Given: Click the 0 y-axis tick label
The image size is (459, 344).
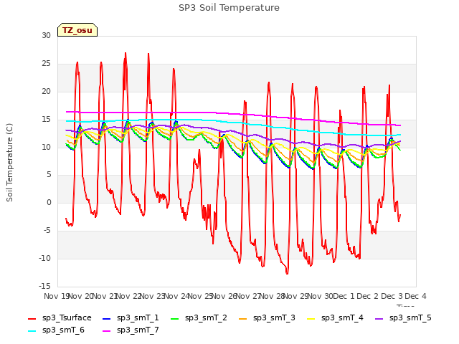Looking at the screenshot, I should [49, 202].
